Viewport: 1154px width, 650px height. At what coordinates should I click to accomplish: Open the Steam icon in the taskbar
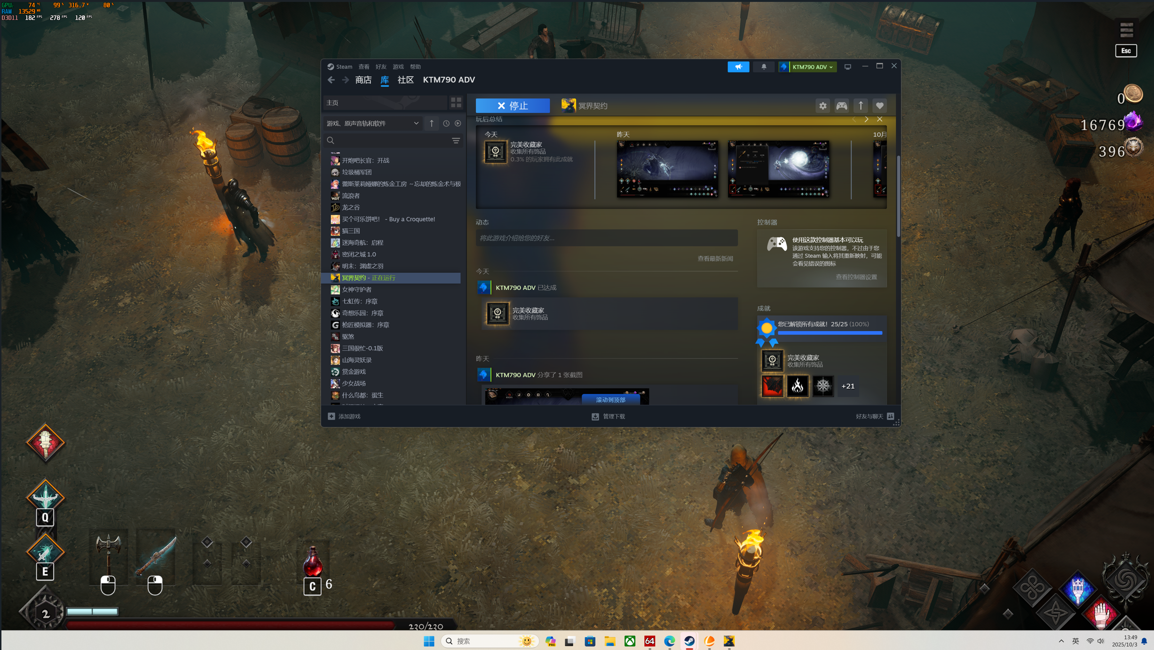click(x=689, y=641)
